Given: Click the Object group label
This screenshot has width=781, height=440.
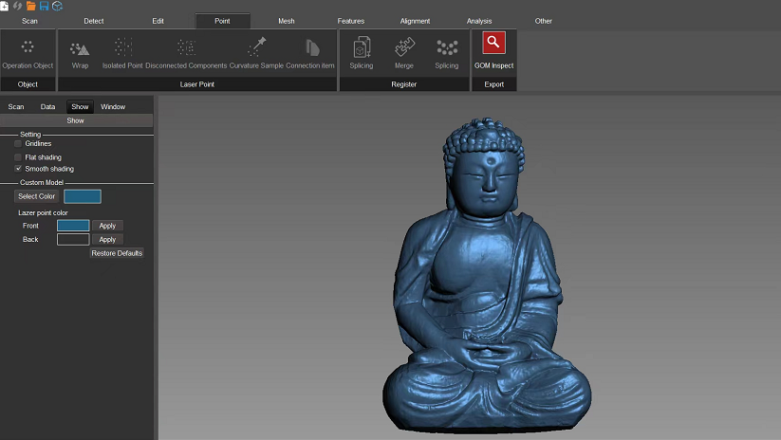Looking at the screenshot, I should 28,84.
